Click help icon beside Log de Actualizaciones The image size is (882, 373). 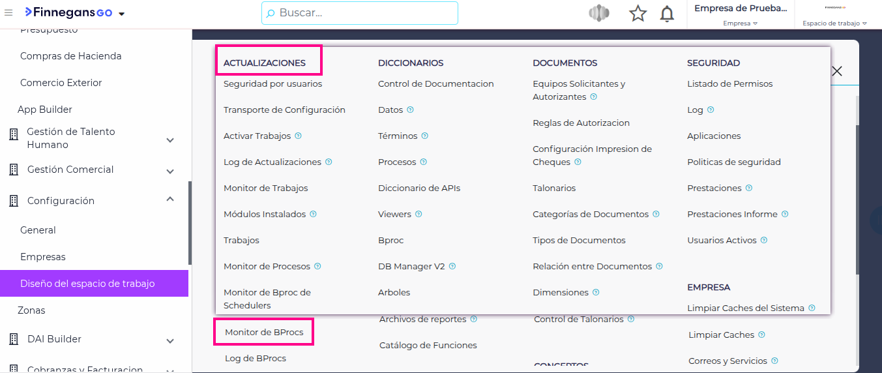(329, 162)
